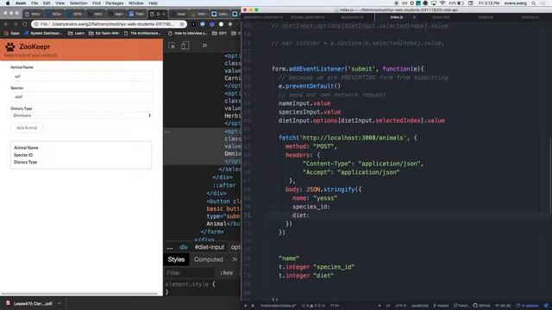Click the file path in Atom status bar

tap(278, 306)
